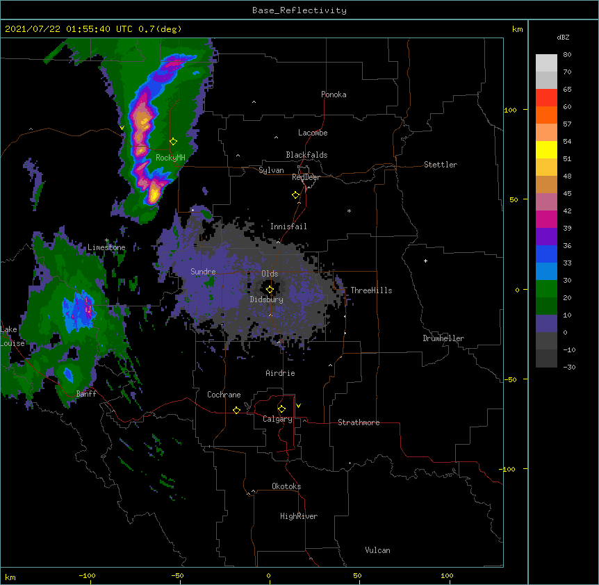Click the Didsbury town label
599x585 pixels.
267,299
